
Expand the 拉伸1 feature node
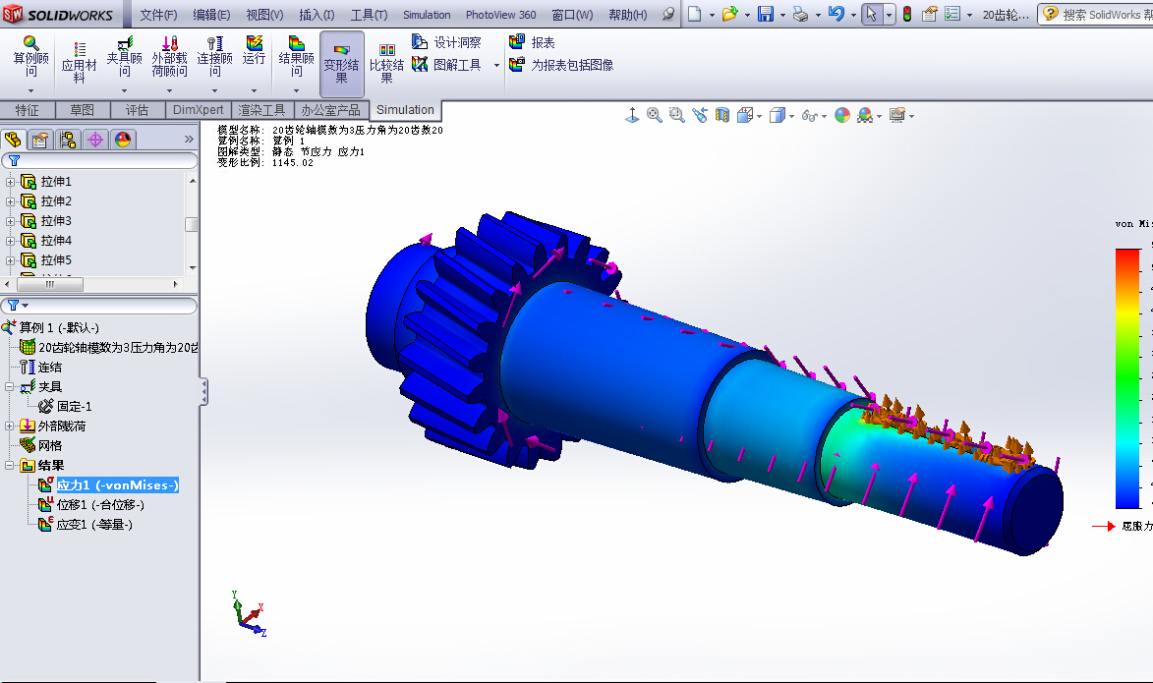10,182
